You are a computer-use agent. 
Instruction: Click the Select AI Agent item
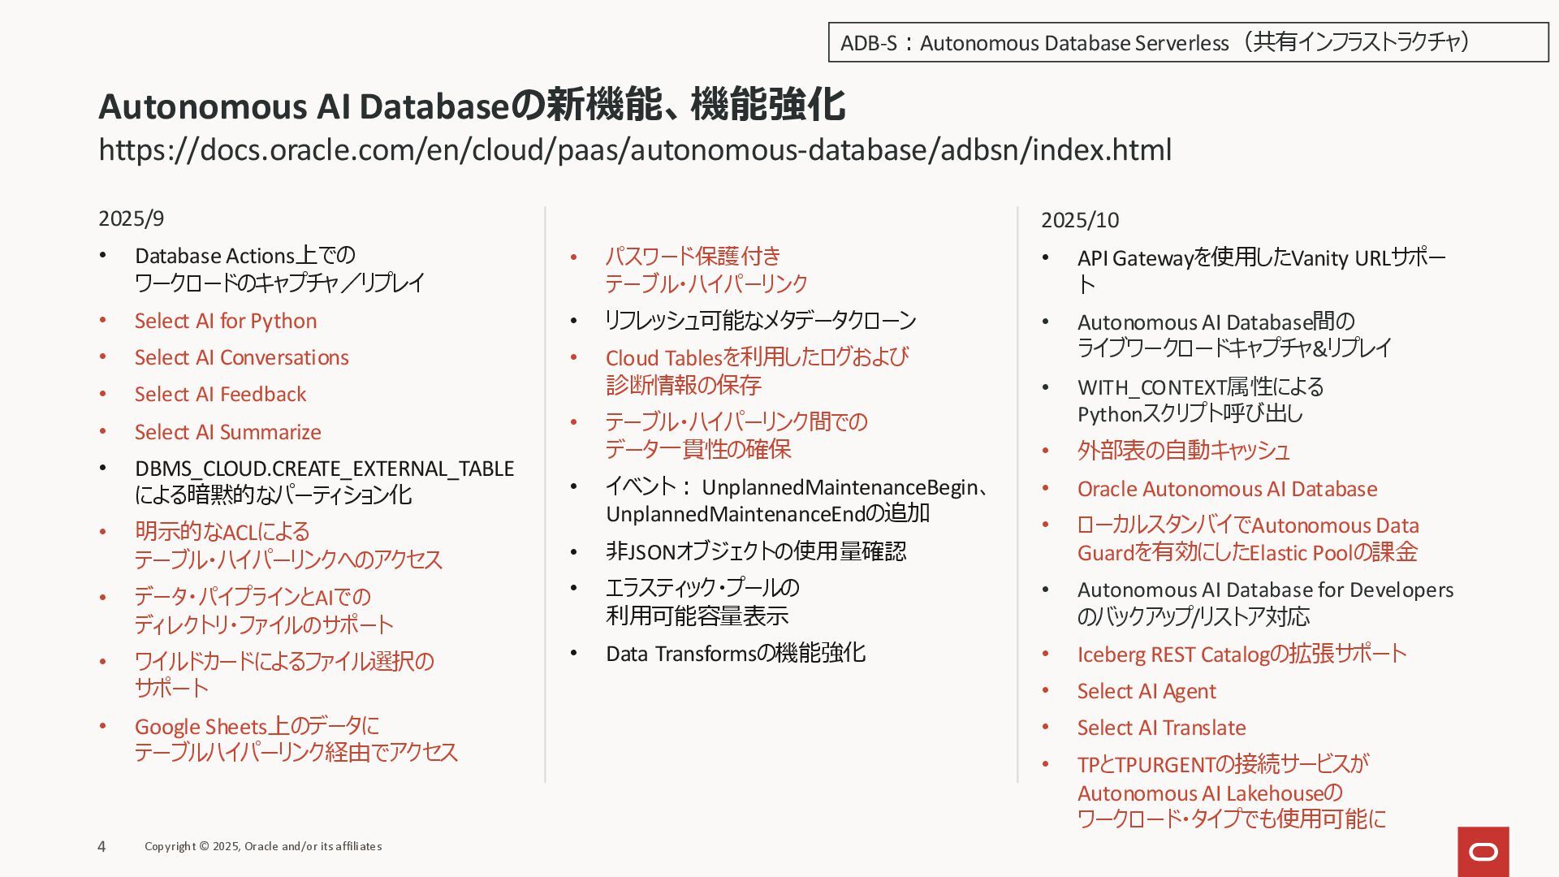(x=1146, y=691)
